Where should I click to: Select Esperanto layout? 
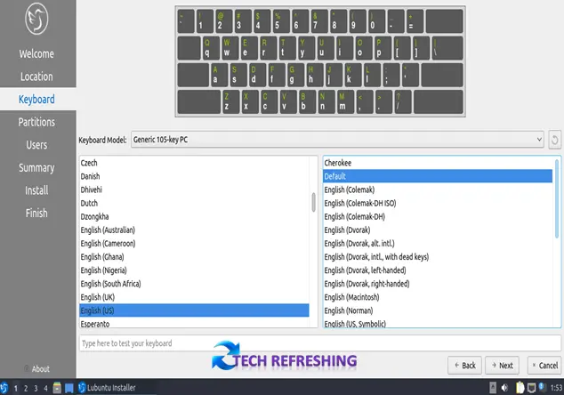[x=194, y=323]
